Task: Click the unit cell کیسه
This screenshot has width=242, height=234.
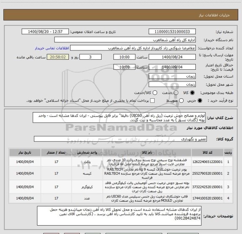Action: click(x=87, y=174)
